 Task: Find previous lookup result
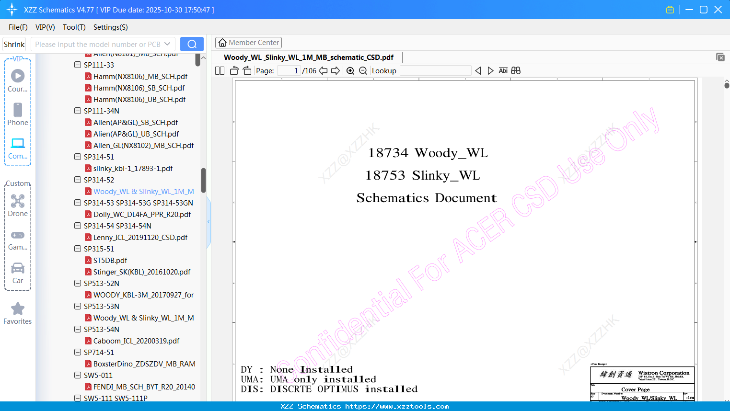478,70
